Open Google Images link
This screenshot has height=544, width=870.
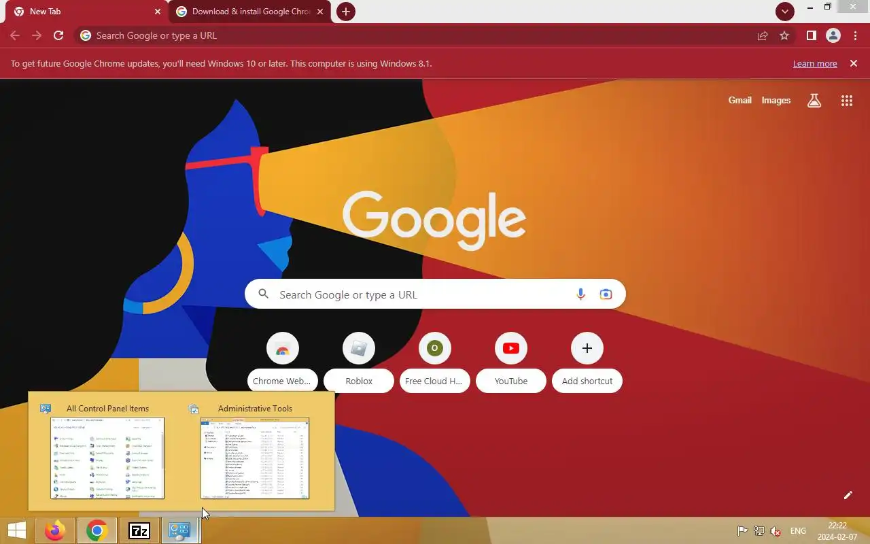coord(776,100)
